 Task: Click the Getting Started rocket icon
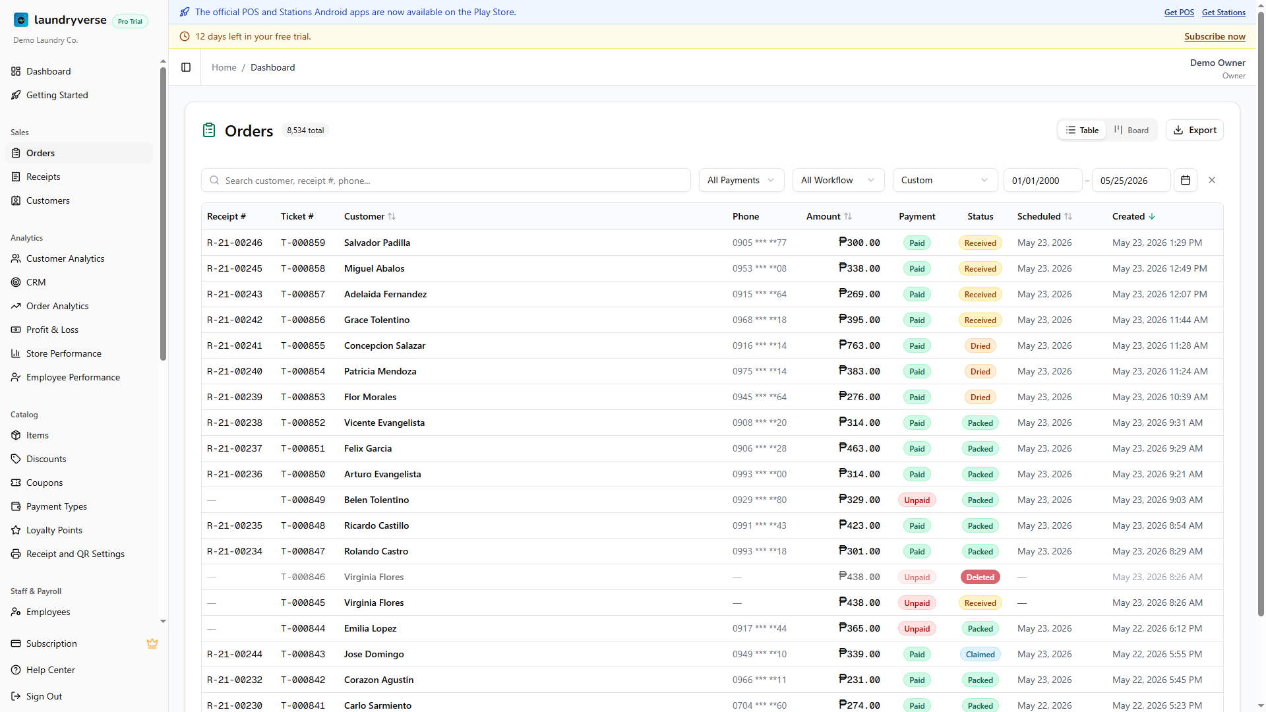point(16,95)
